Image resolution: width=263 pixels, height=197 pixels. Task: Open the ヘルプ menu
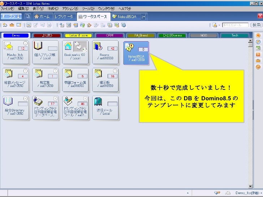point(125,8)
